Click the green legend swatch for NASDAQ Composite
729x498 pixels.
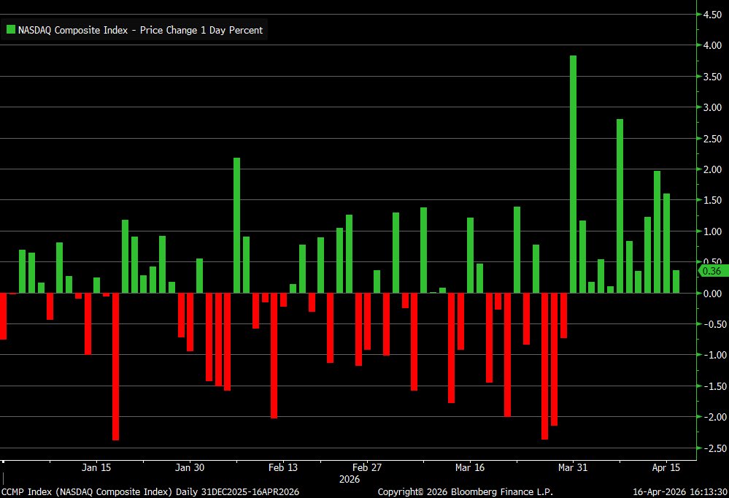[11, 30]
